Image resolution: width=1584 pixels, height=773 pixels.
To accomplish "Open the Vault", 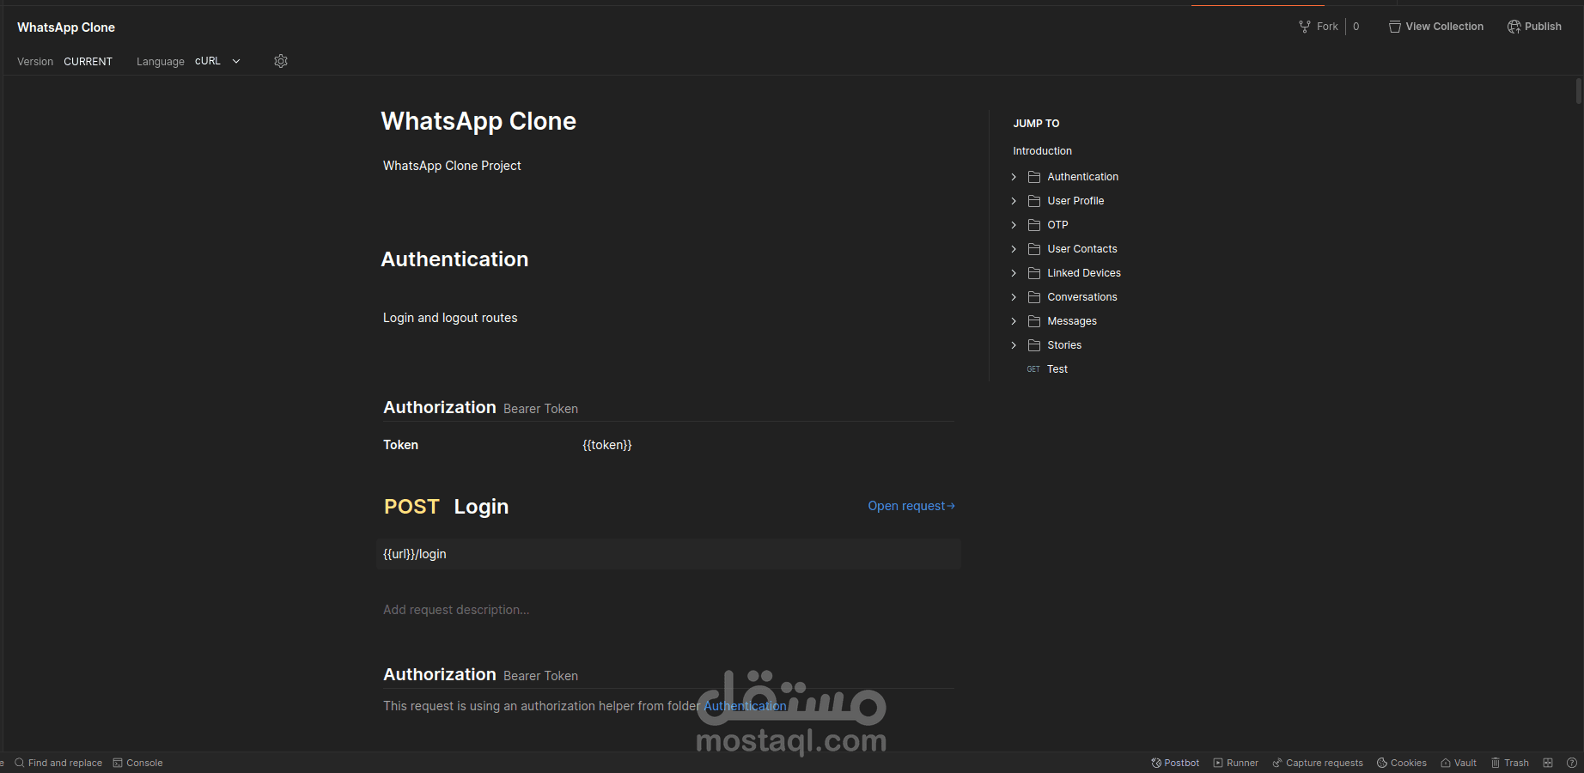I will (1459, 763).
